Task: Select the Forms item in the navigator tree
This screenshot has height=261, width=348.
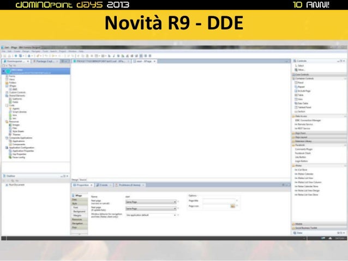Action: pyautogui.click(x=12, y=76)
